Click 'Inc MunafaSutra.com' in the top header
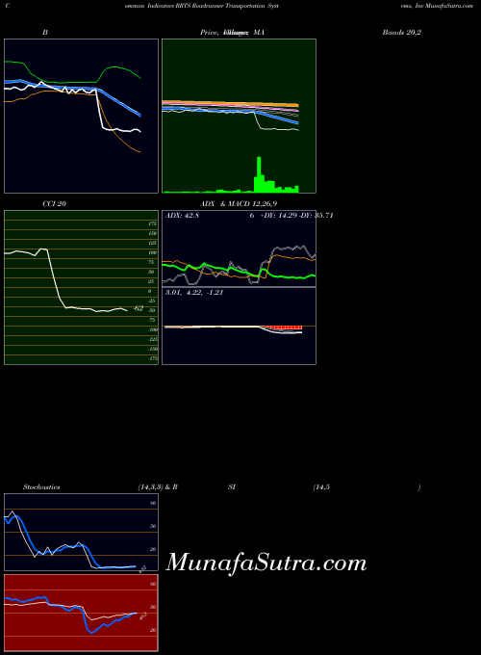This screenshot has height=655, width=481. (444, 7)
